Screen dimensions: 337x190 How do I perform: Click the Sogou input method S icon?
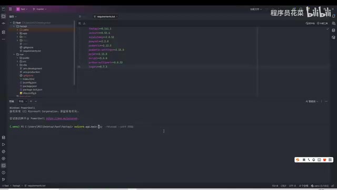click(x=298, y=159)
